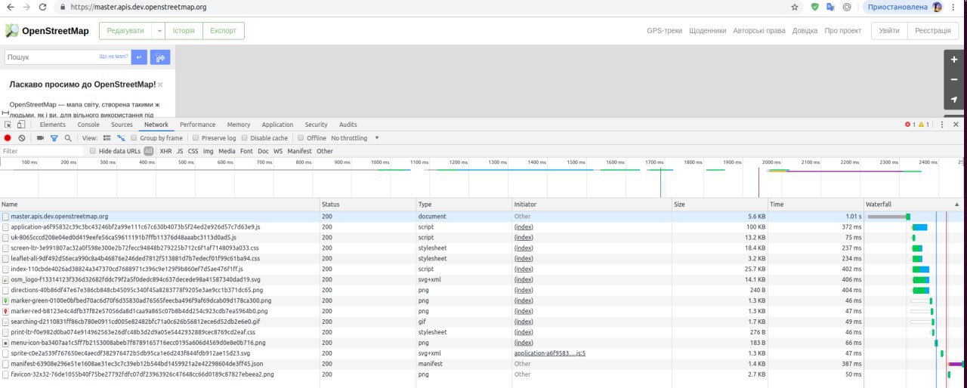The image size is (967, 388).
Task: Submit map search with the go button
Action: coord(139,57)
